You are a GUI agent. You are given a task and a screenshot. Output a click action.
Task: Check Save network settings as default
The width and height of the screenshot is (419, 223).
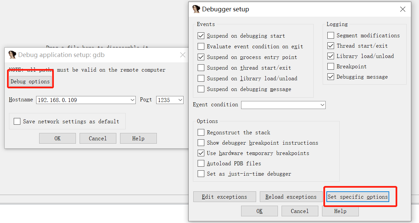point(17,121)
